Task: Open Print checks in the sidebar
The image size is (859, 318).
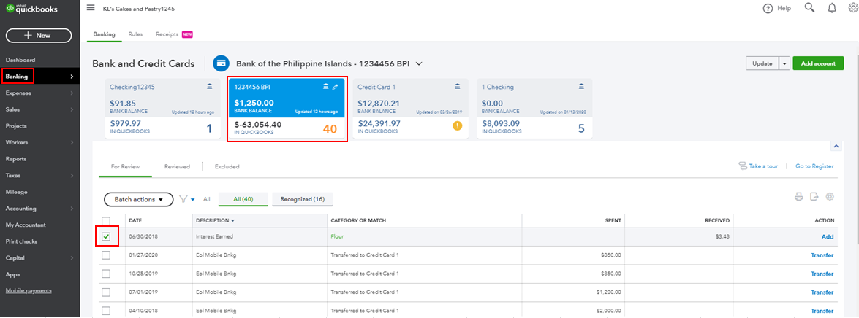Action: point(22,241)
